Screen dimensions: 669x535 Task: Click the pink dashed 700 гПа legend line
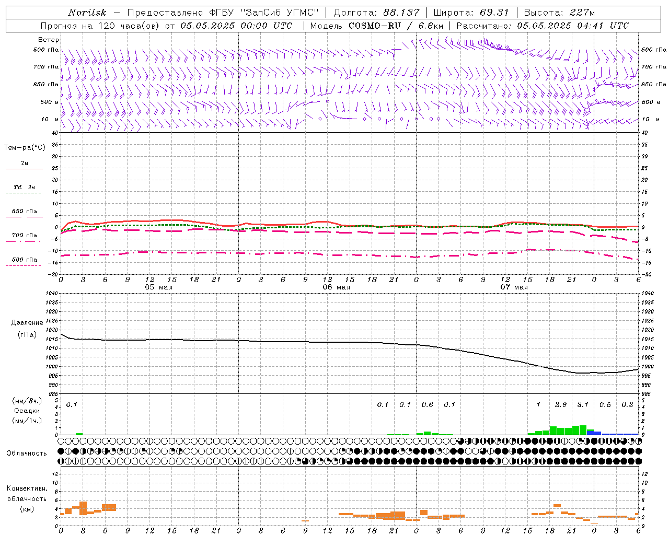point(23,241)
